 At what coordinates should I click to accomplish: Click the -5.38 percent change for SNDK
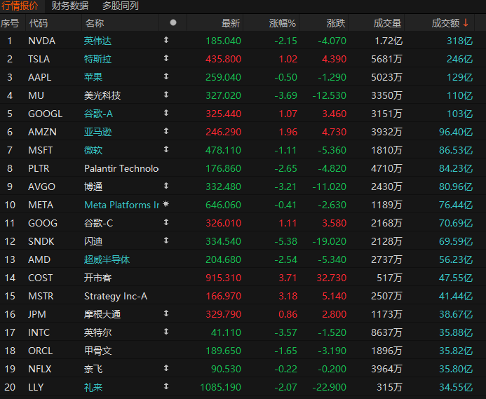pyautogui.click(x=285, y=241)
